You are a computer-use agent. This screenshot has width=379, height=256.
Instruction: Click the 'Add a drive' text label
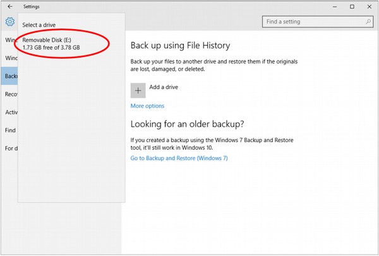(x=165, y=87)
